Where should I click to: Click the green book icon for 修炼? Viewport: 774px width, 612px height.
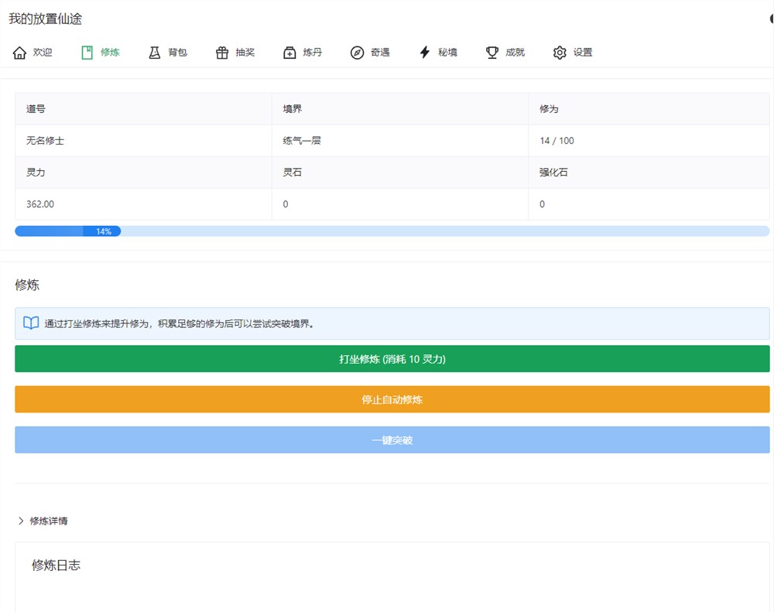tap(87, 53)
